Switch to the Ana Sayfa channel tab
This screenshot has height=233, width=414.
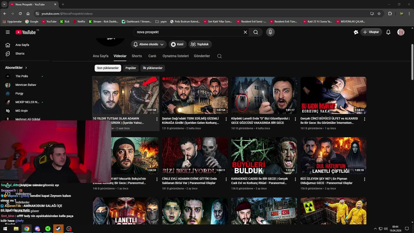101,56
